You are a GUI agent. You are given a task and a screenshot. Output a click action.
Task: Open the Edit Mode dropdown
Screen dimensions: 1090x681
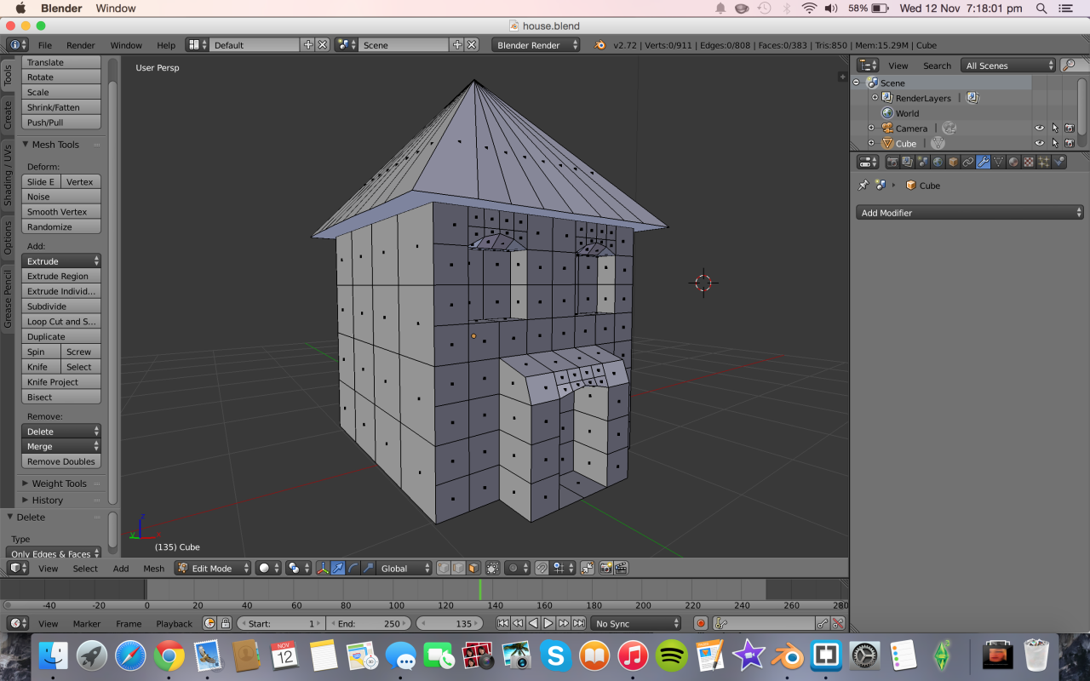(212, 568)
